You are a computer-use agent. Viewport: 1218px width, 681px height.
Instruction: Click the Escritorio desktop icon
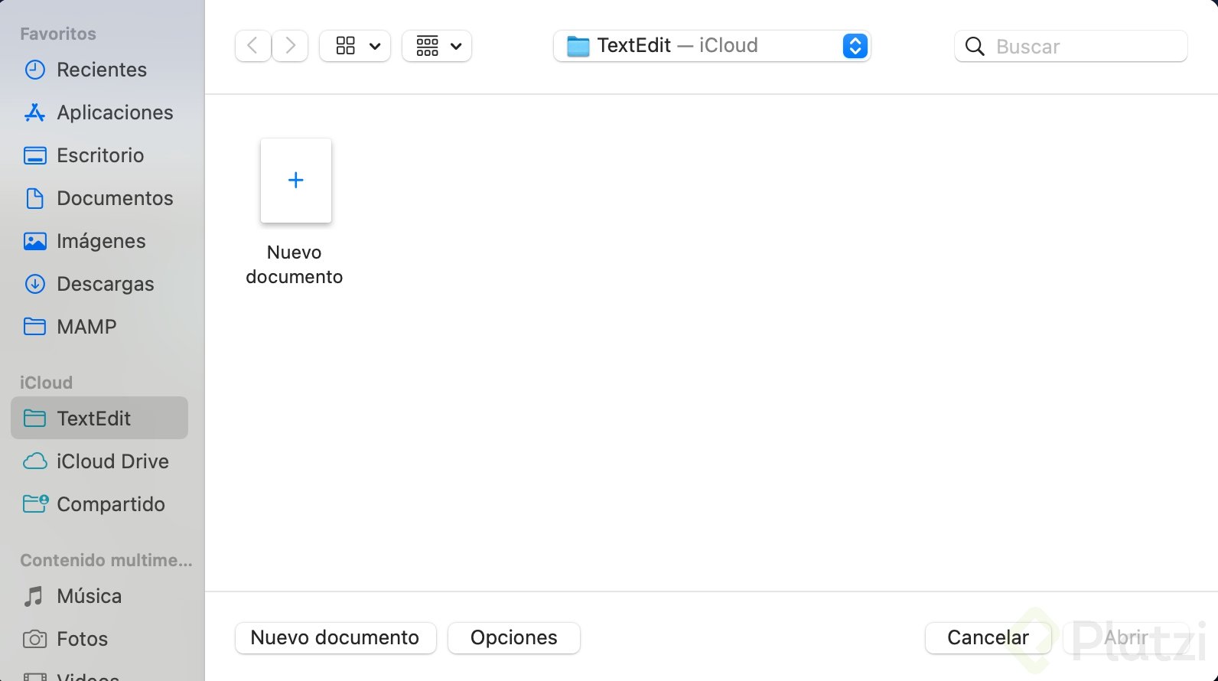click(34, 155)
